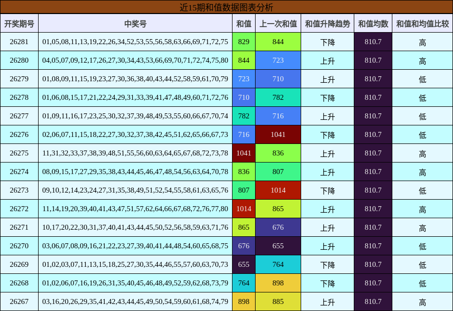Click 810.7 average in row 26281

[373, 42]
